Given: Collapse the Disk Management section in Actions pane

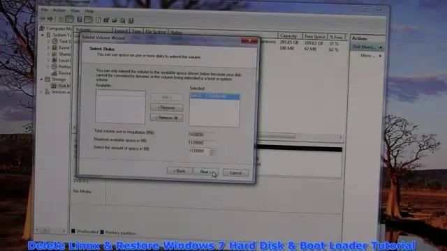Looking at the screenshot, I should pos(380,47).
